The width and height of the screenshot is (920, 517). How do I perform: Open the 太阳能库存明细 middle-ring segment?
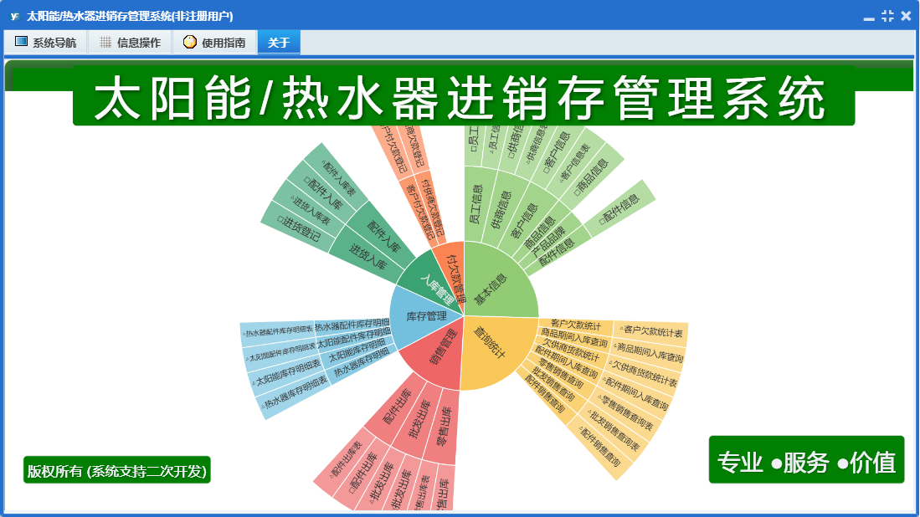[357, 350]
